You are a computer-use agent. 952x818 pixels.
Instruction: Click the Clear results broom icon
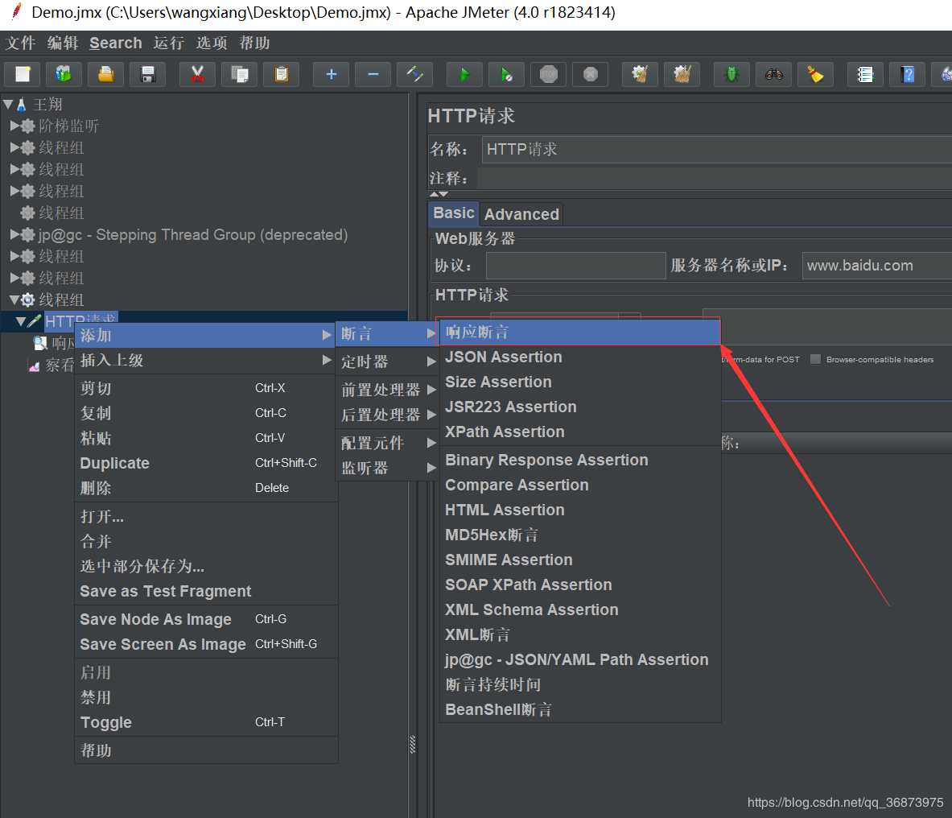[x=640, y=75]
